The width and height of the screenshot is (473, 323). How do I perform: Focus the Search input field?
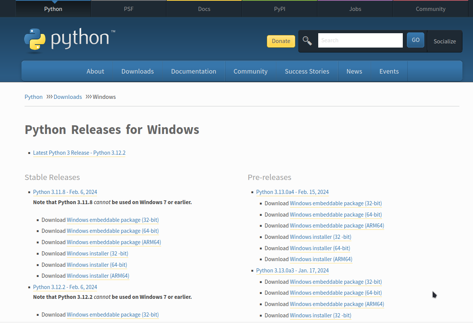pos(361,40)
